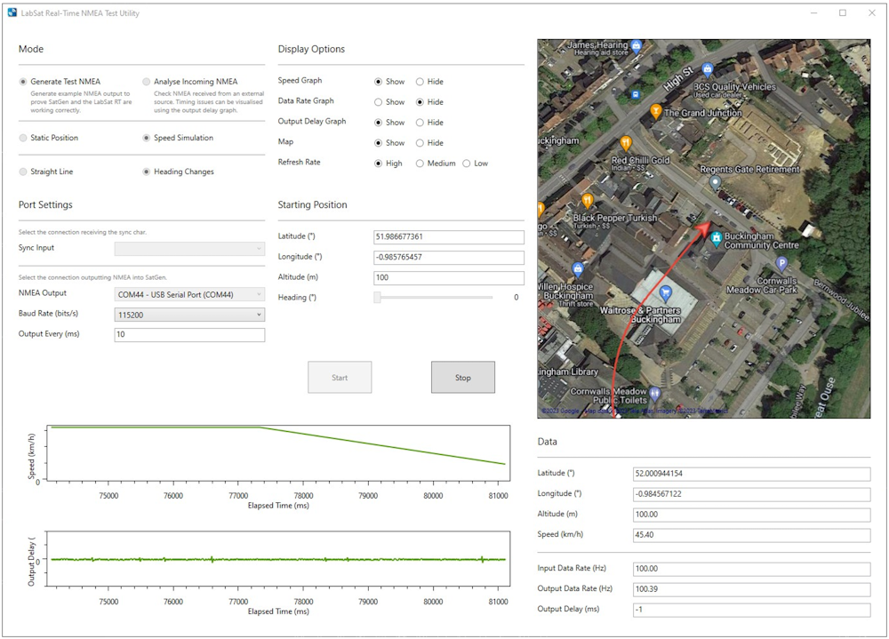Click the Display Options heading
Screen dimensions: 889x639
point(311,49)
